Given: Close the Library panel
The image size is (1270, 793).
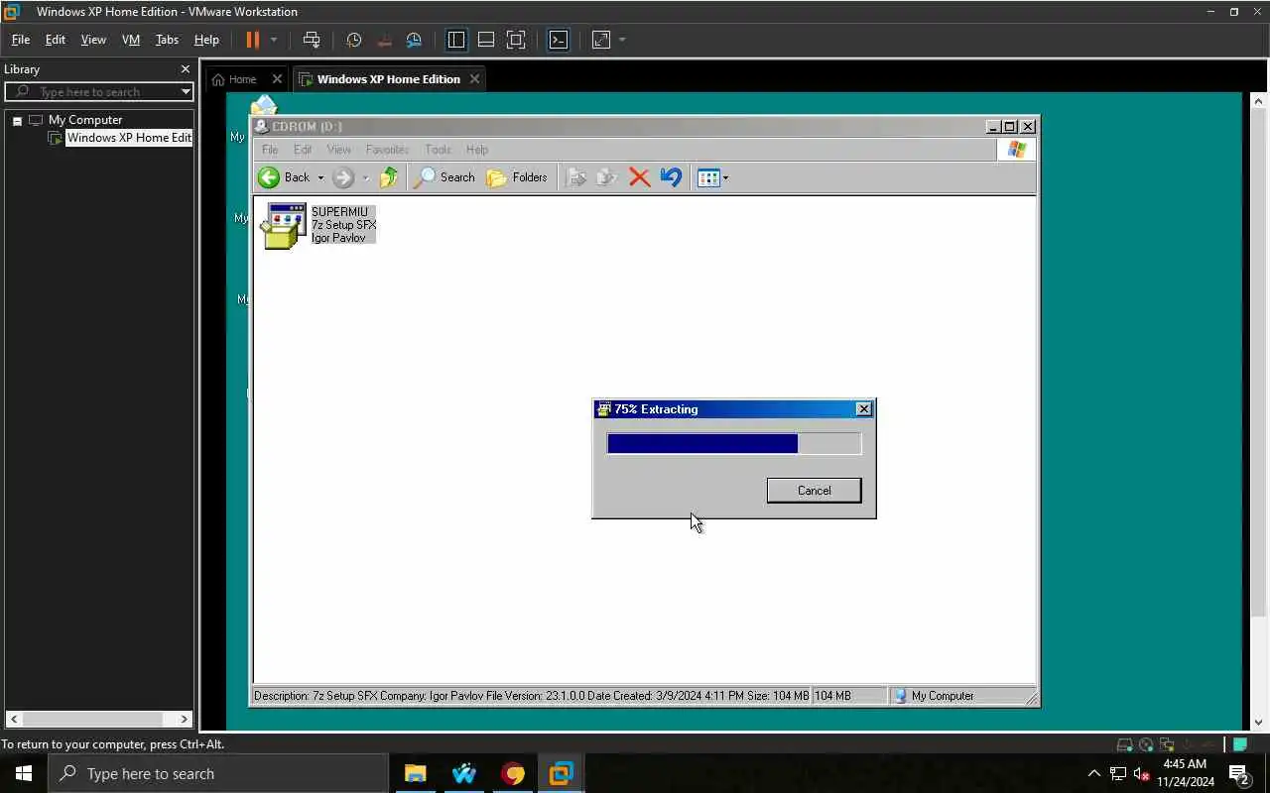Looking at the screenshot, I should [185, 69].
